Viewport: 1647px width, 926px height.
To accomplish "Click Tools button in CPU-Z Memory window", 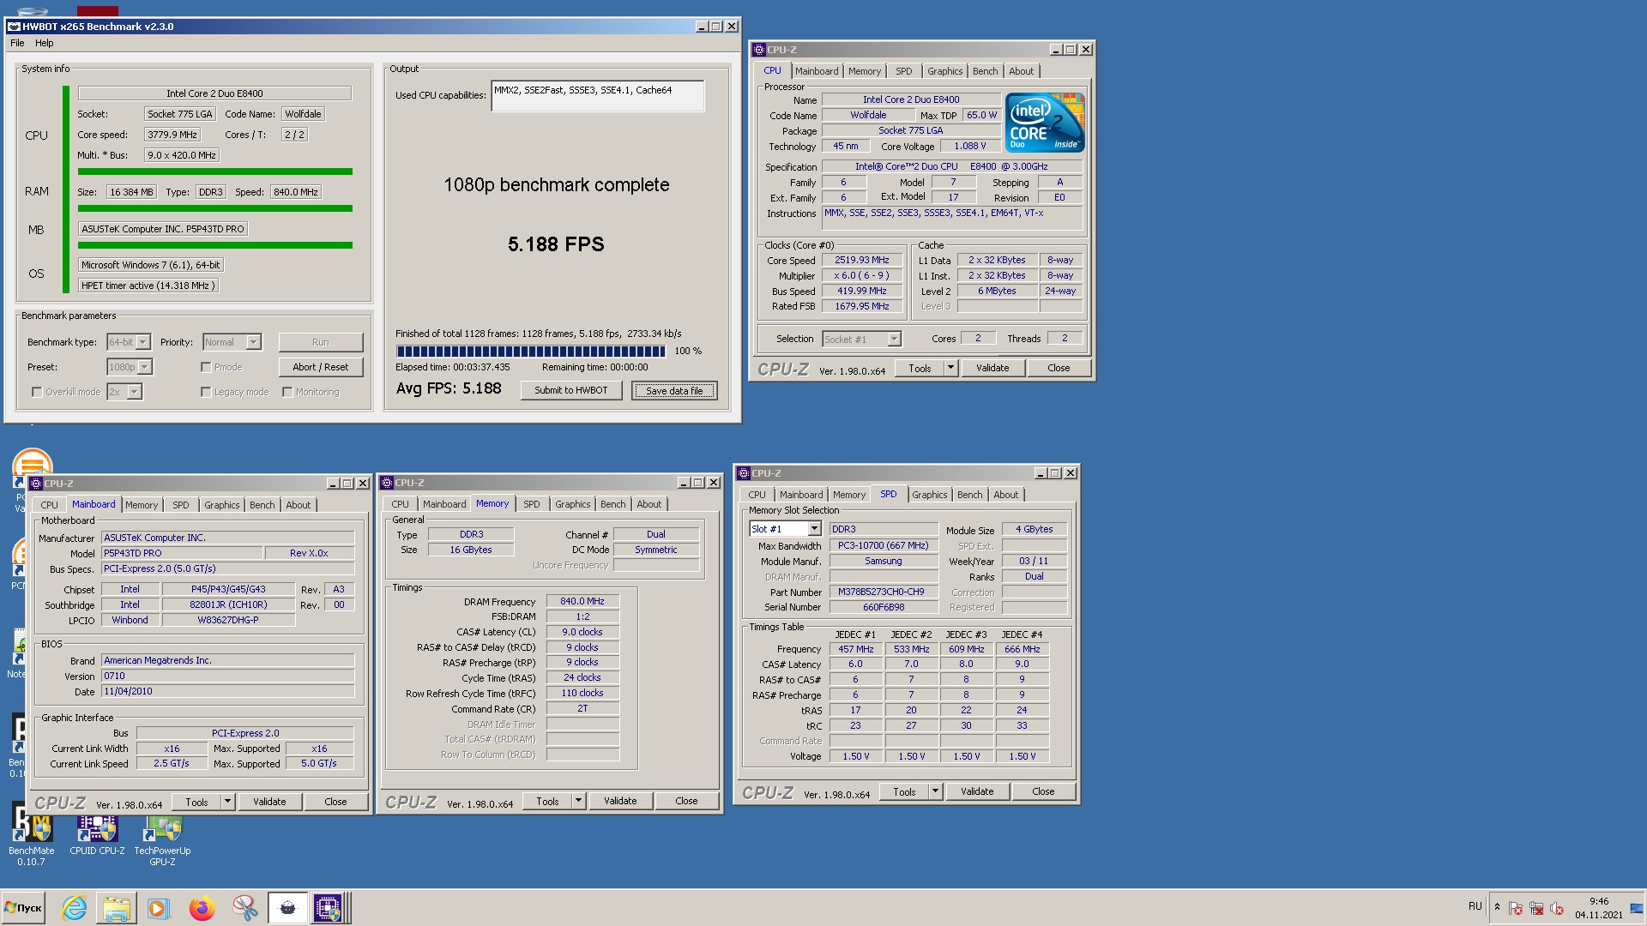I will (547, 801).
